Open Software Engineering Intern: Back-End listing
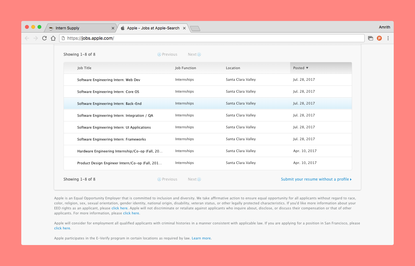The width and height of the screenshot is (415, 266). pos(110,104)
